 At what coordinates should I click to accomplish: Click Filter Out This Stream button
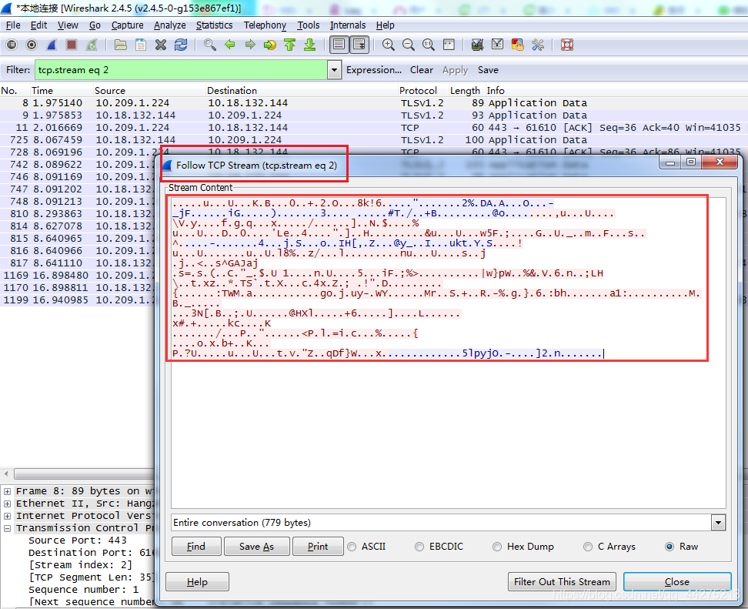pos(562,582)
